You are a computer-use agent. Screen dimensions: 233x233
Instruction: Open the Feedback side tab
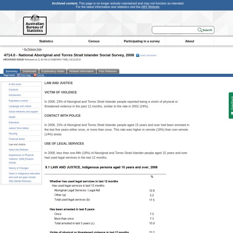[x=231, y=105]
